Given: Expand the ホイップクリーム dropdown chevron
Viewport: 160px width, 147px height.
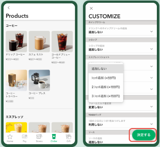Looking at the screenshot, I should (152, 32).
